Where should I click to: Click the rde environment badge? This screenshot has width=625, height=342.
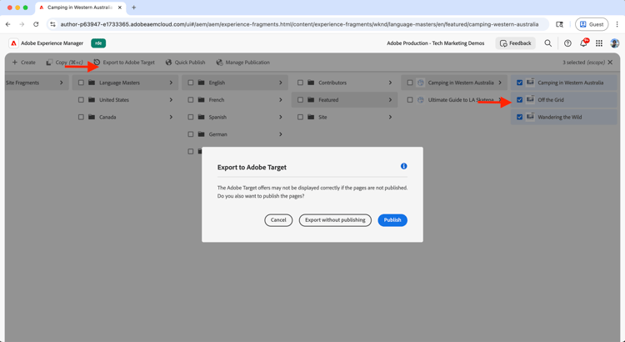click(x=98, y=43)
